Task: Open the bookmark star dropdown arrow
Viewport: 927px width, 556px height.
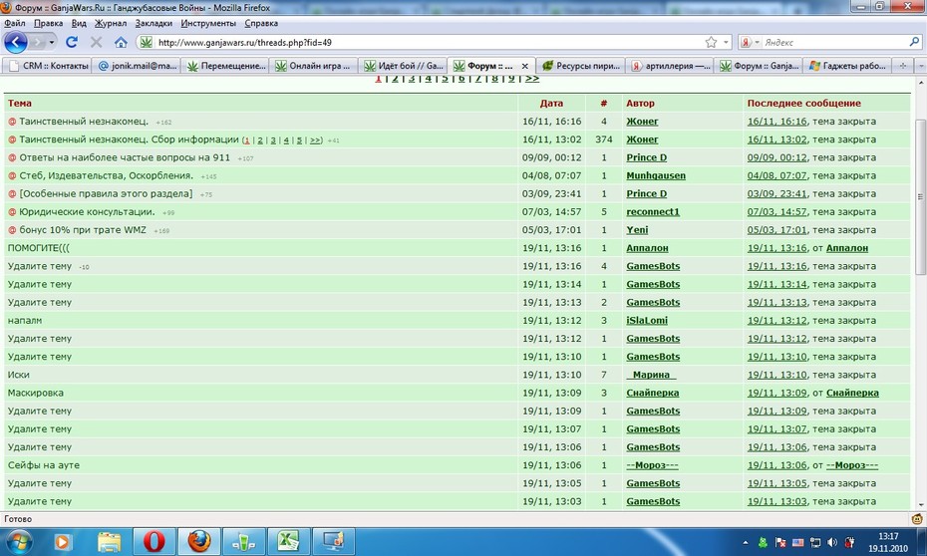Action: 726,42
